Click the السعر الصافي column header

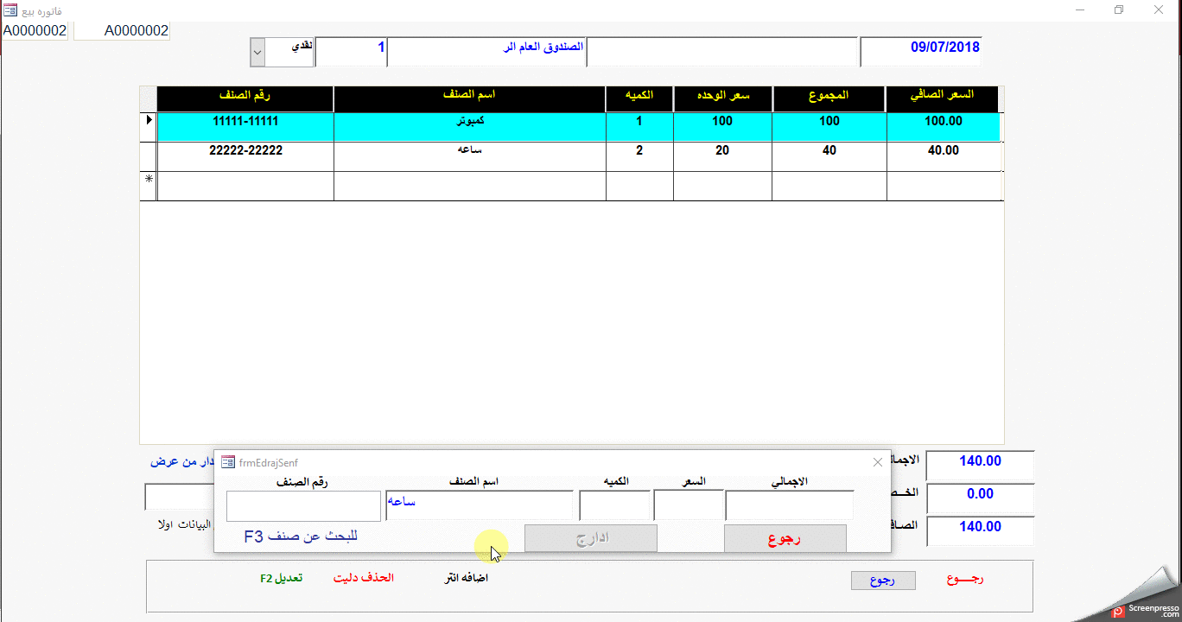942,95
